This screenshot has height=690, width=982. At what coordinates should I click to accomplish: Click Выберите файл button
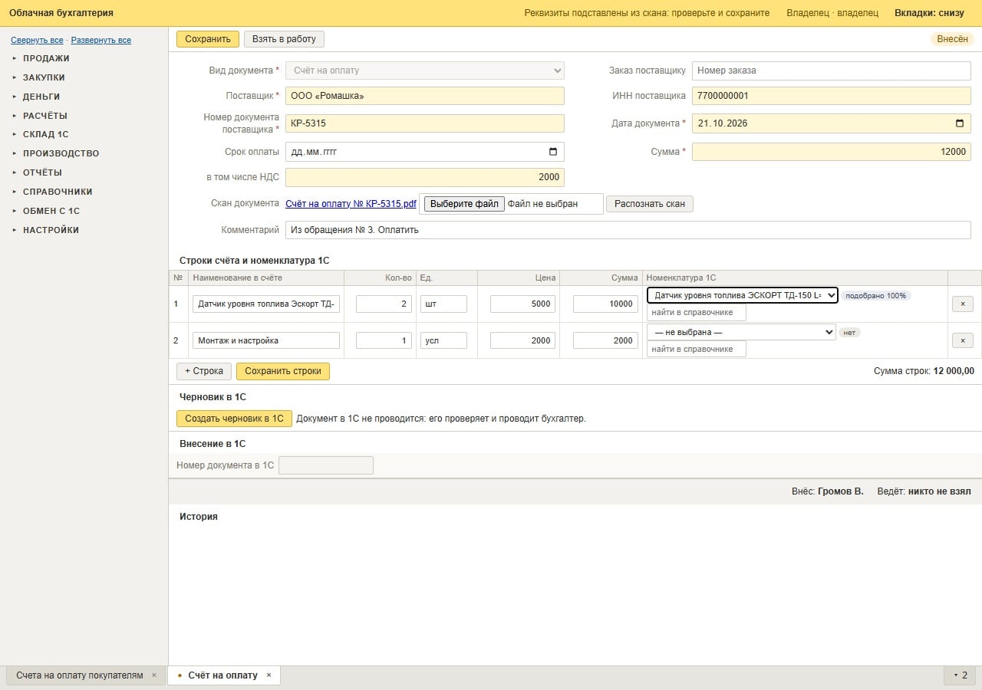[x=464, y=204]
